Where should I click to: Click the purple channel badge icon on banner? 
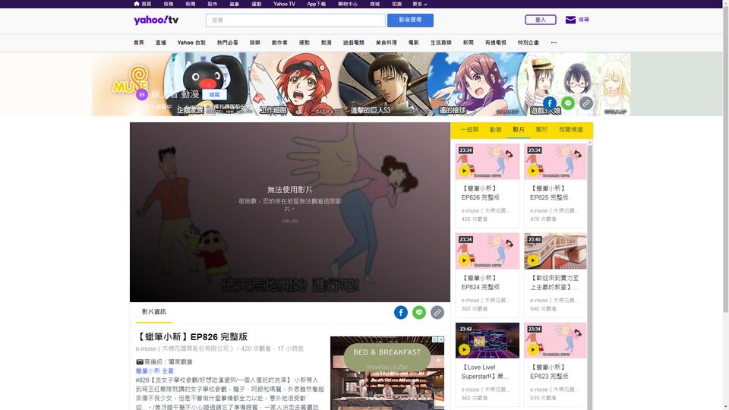[x=142, y=94]
